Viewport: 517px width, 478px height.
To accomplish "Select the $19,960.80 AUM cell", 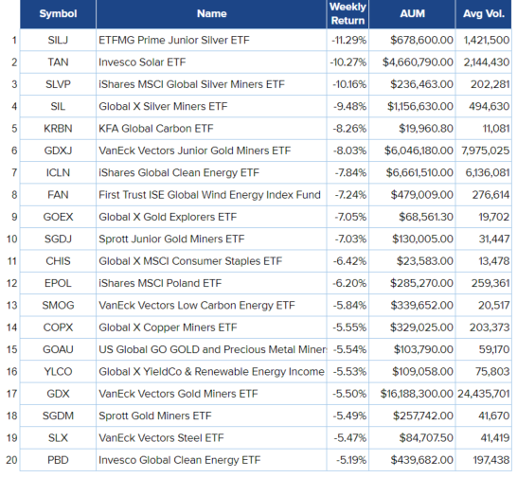I will 412,128.
